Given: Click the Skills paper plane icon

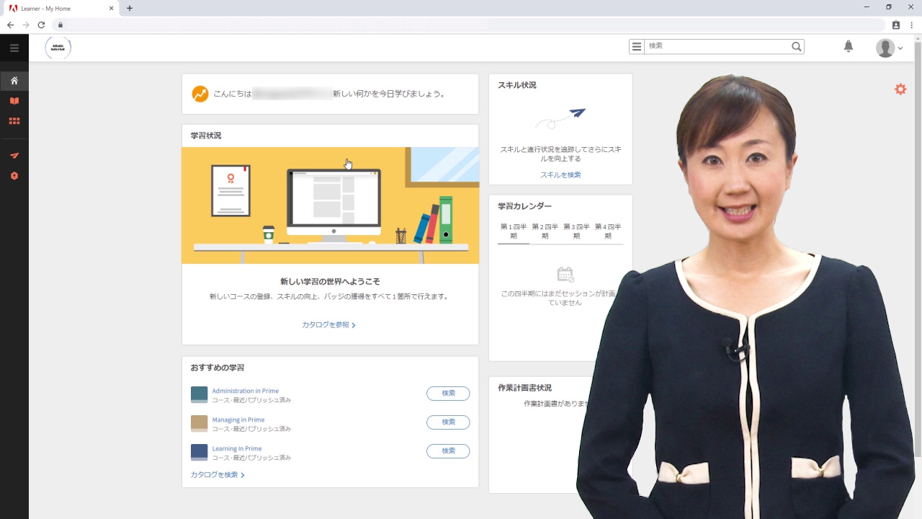Looking at the screenshot, I should (x=14, y=156).
